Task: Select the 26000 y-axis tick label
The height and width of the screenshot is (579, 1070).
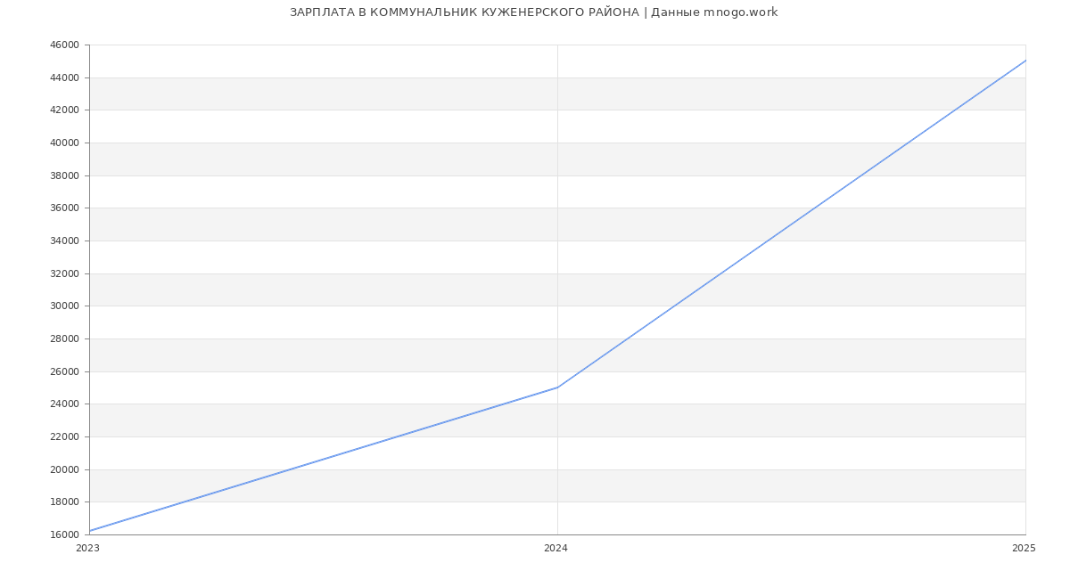Action: click(64, 372)
